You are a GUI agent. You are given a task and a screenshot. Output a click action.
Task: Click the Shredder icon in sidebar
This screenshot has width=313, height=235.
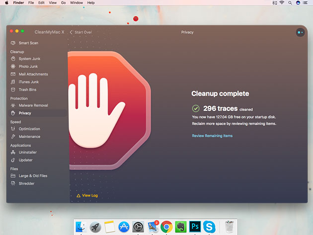13,183
